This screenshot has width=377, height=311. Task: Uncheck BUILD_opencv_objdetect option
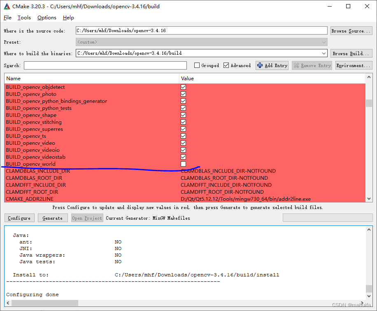pyautogui.click(x=183, y=87)
